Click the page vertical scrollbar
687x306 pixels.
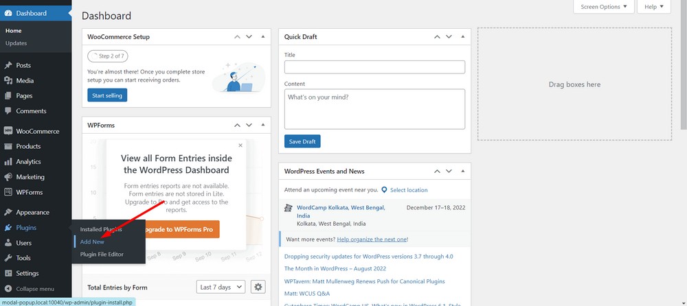684,66
